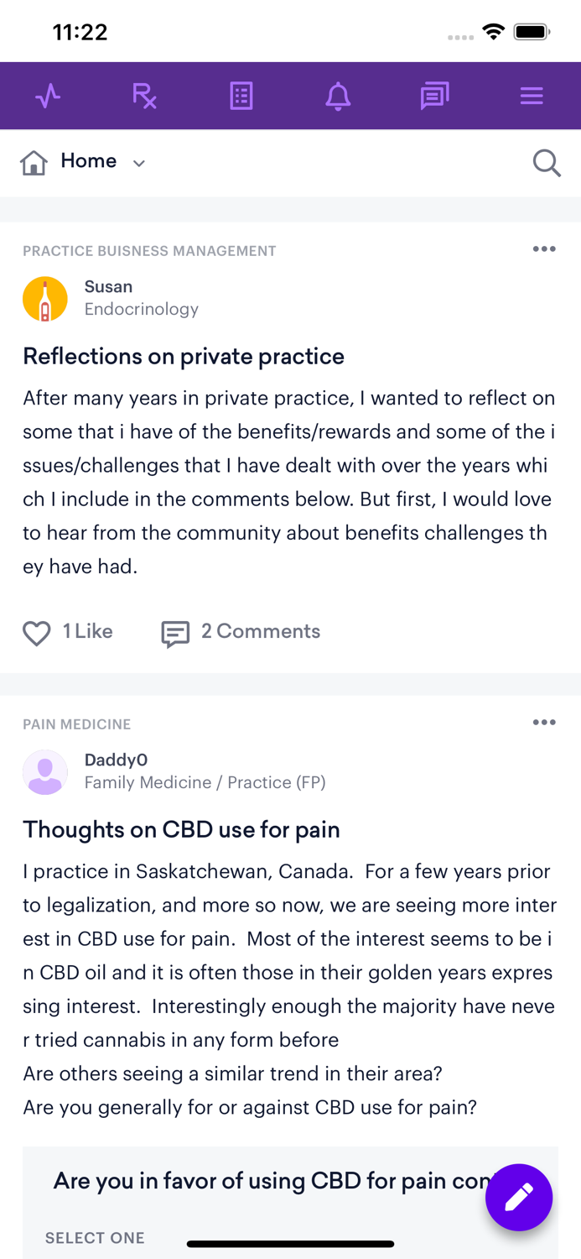View notifications with the bell icon
The image size is (581, 1259).
(x=338, y=95)
